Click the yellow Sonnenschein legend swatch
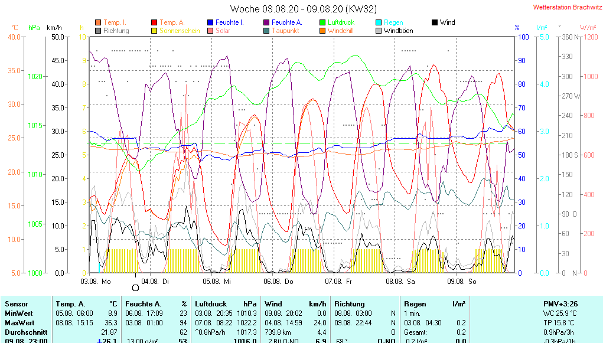The width and height of the screenshot is (603, 343). click(x=155, y=31)
